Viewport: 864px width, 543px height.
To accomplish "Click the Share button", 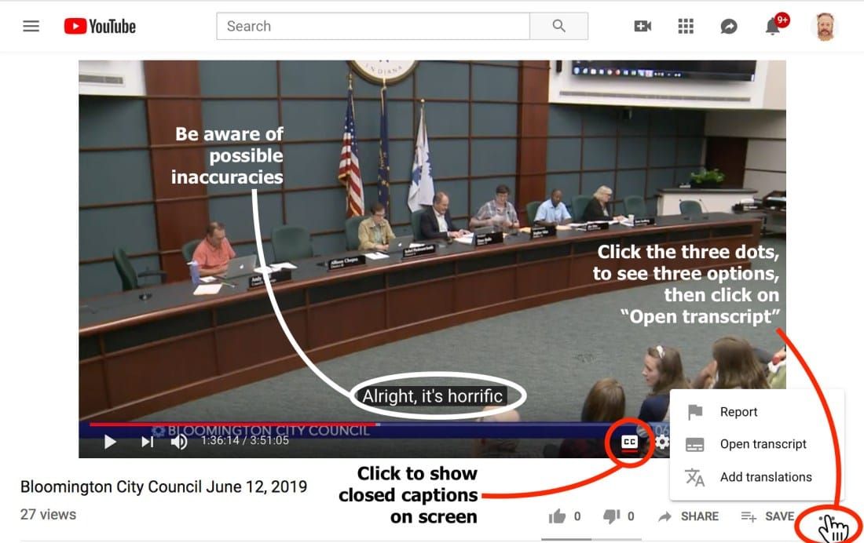I will coord(689,516).
